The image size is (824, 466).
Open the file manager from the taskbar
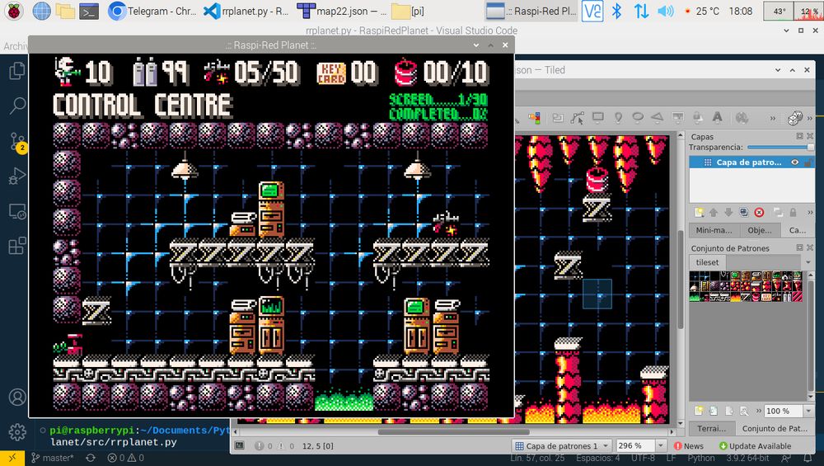[x=65, y=11]
